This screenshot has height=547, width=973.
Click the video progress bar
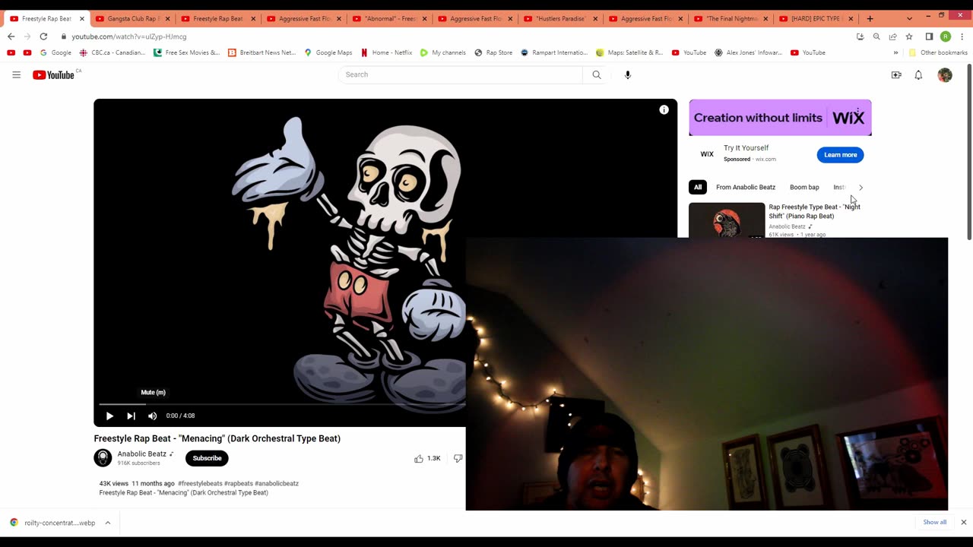(x=281, y=404)
